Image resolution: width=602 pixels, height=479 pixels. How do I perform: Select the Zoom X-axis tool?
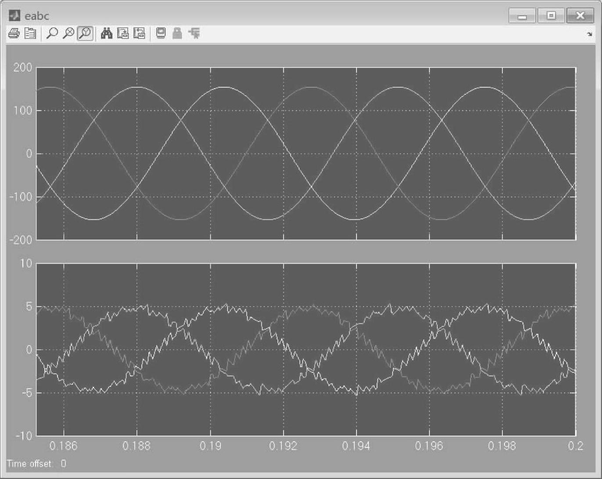pos(68,33)
